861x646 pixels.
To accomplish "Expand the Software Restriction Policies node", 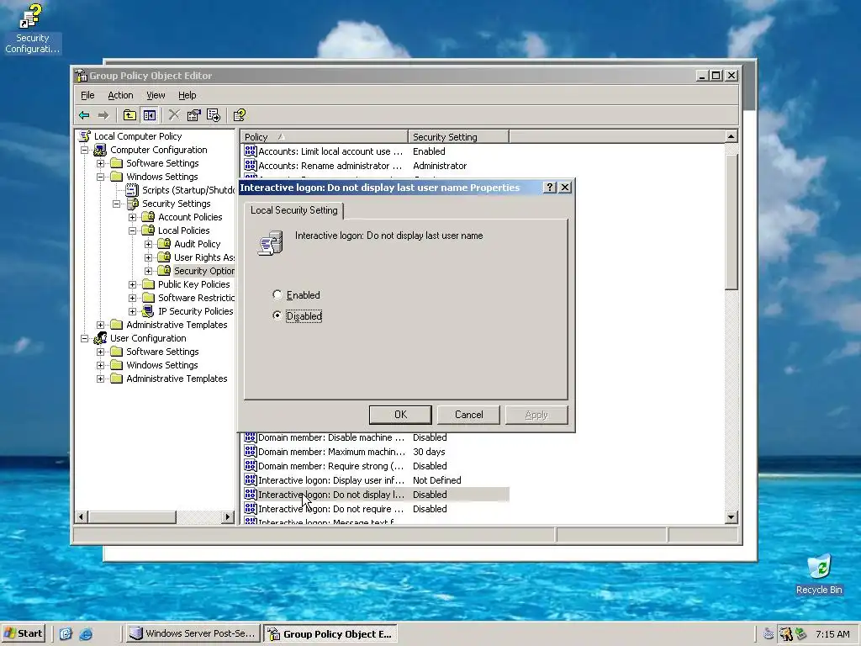I will coord(132,298).
